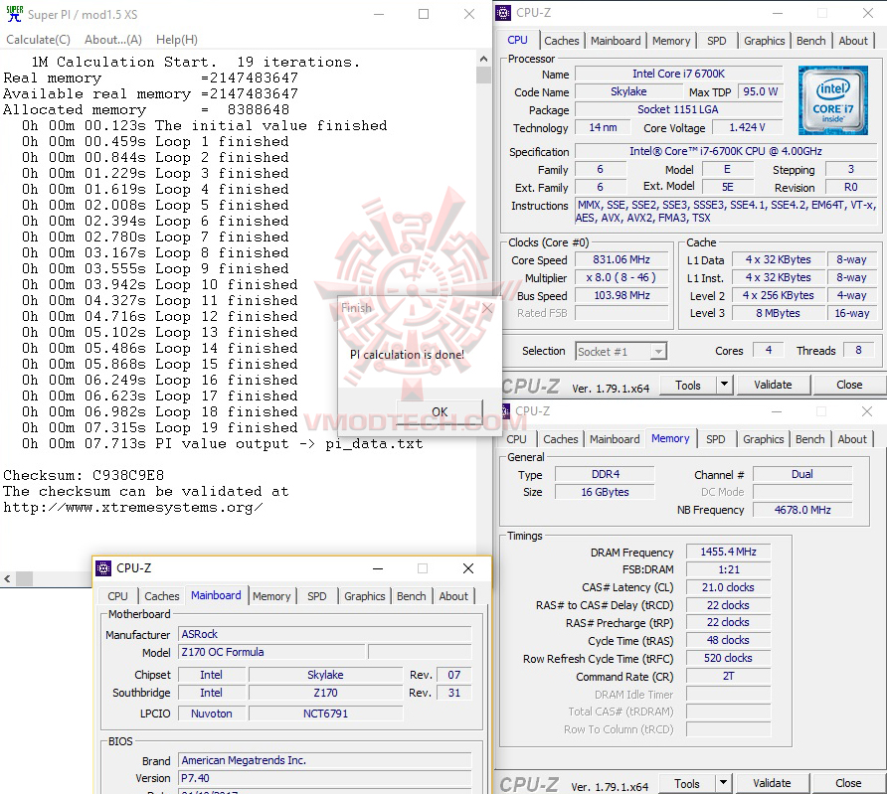The width and height of the screenshot is (887, 794).
Task: Click the Core Speed value 831.06 MHz
Action: 621,259
